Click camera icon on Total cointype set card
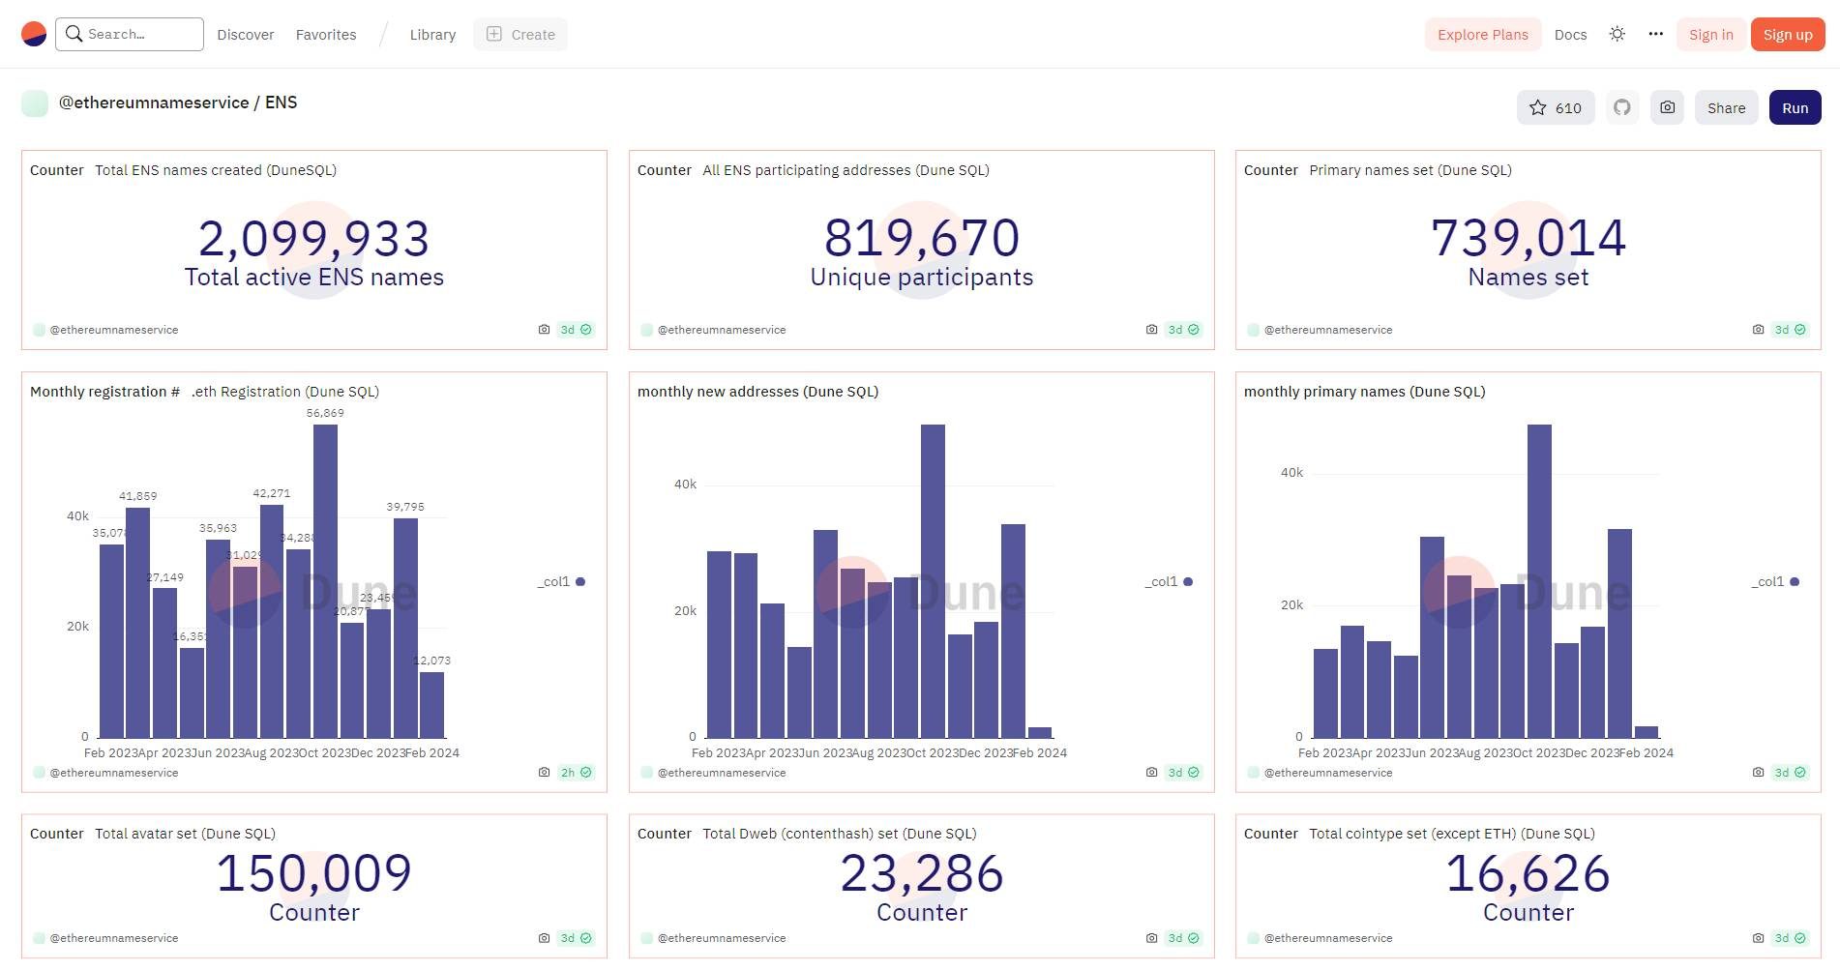The width and height of the screenshot is (1840, 970). 1758,938
